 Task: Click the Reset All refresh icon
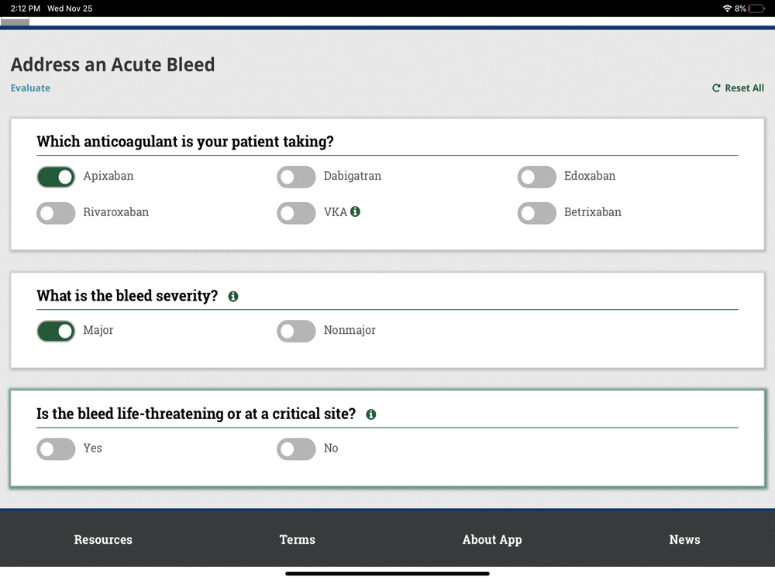point(716,88)
